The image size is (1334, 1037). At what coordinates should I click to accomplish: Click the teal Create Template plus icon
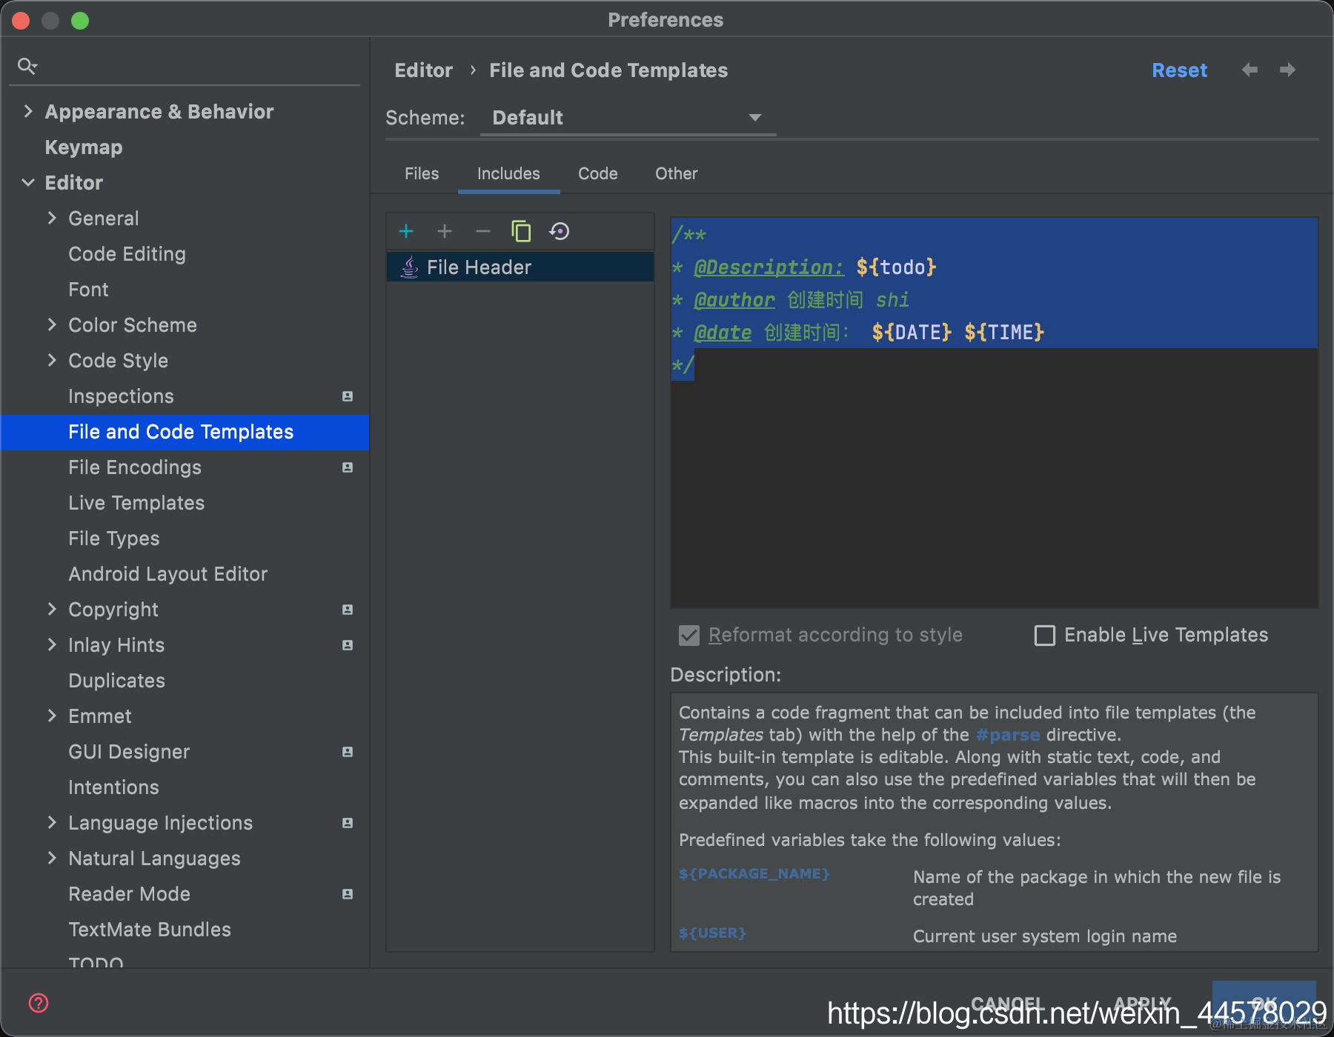click(406, 231)
